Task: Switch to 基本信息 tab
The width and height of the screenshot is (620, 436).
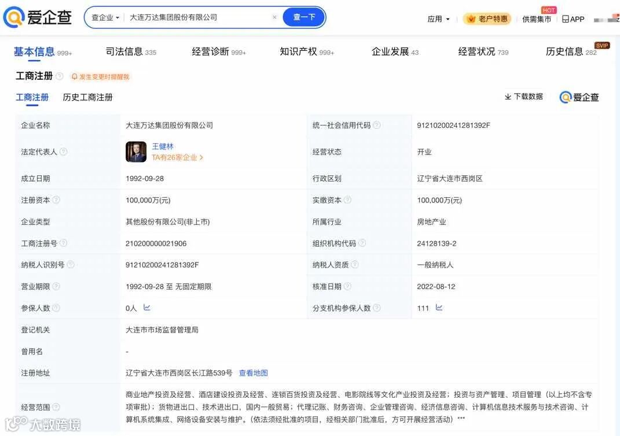Action: point(43,52)
